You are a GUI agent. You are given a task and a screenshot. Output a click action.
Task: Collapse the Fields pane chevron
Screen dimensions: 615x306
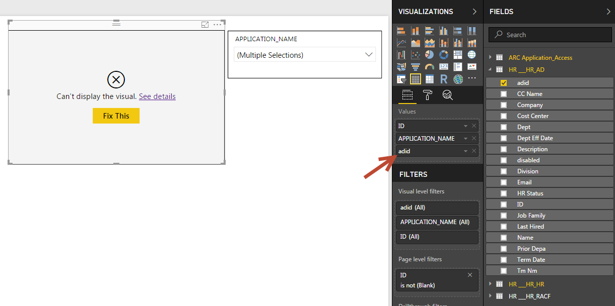608,12
